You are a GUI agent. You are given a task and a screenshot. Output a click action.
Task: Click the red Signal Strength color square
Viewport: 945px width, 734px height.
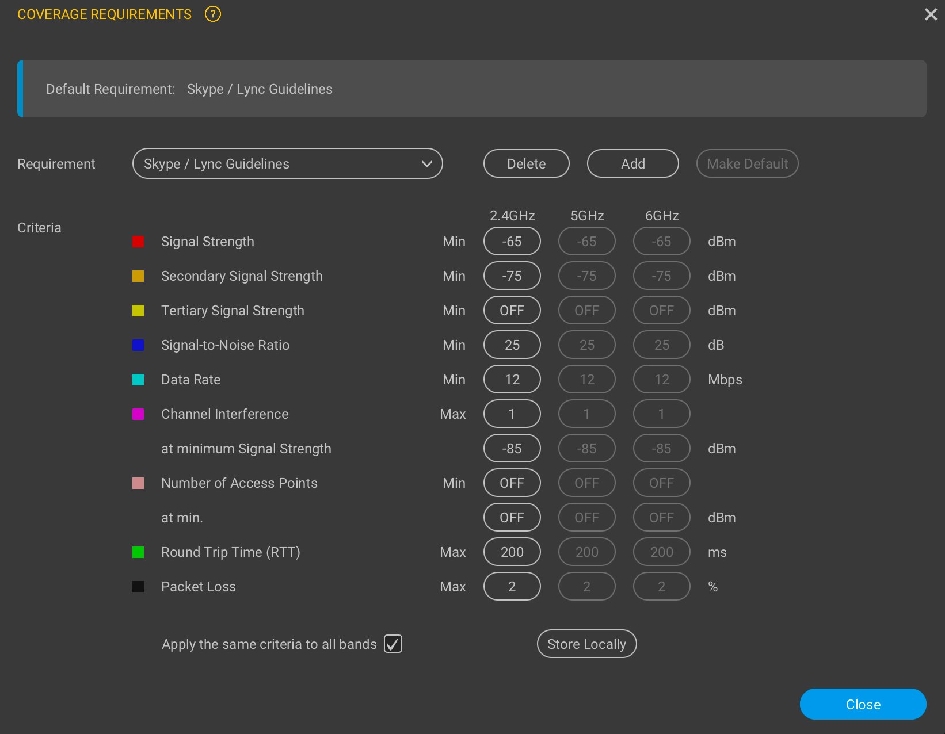click(138, 242)
